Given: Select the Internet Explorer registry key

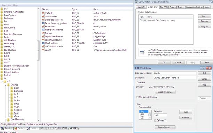Looking at the screenshot, I should pos(11,72).
